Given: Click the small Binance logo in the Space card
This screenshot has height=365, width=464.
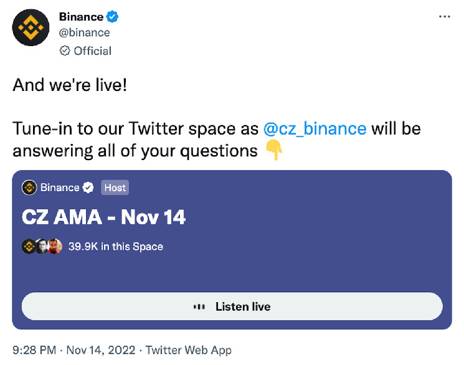Looking at the screenshot, I should (x=29, y=187).
